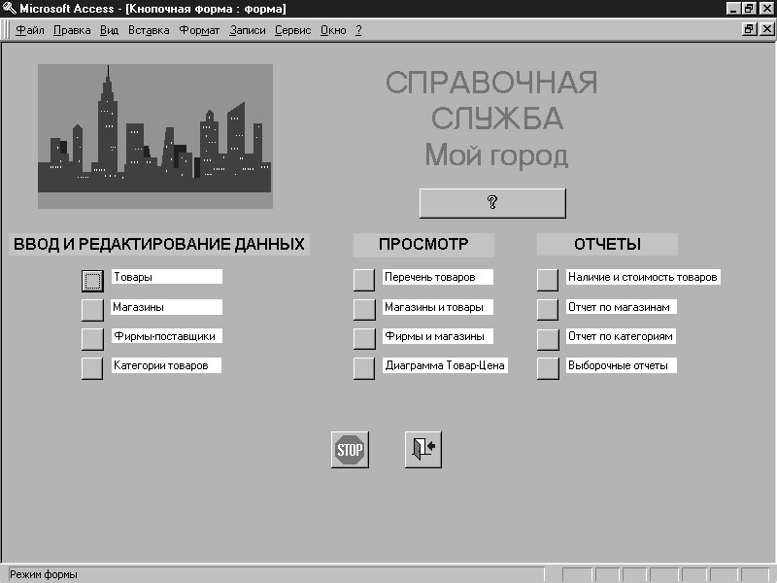
Task: Click the button beside Категории товаров
Action: pyautogui.click(x=92, y=368)
